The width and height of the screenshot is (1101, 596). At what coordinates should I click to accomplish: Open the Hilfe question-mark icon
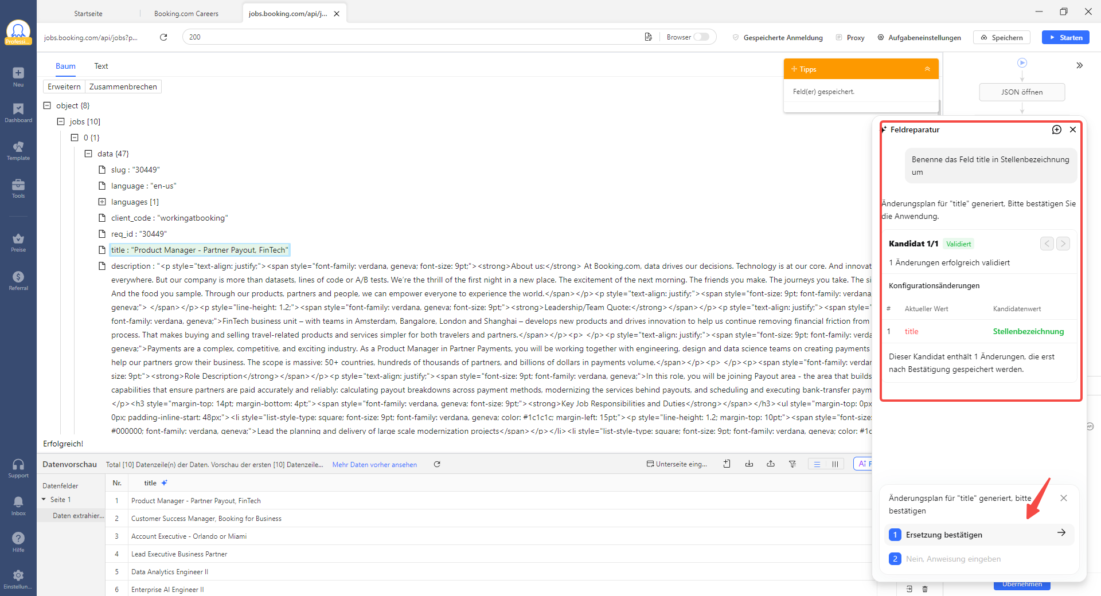18,542
